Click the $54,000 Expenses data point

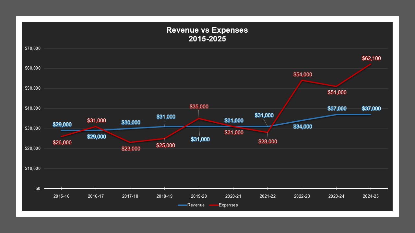pos(302,80)
